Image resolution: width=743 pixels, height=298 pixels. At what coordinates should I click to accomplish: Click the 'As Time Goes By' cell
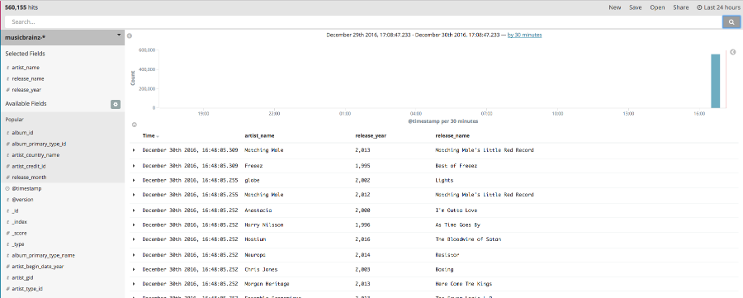(457, 225)
